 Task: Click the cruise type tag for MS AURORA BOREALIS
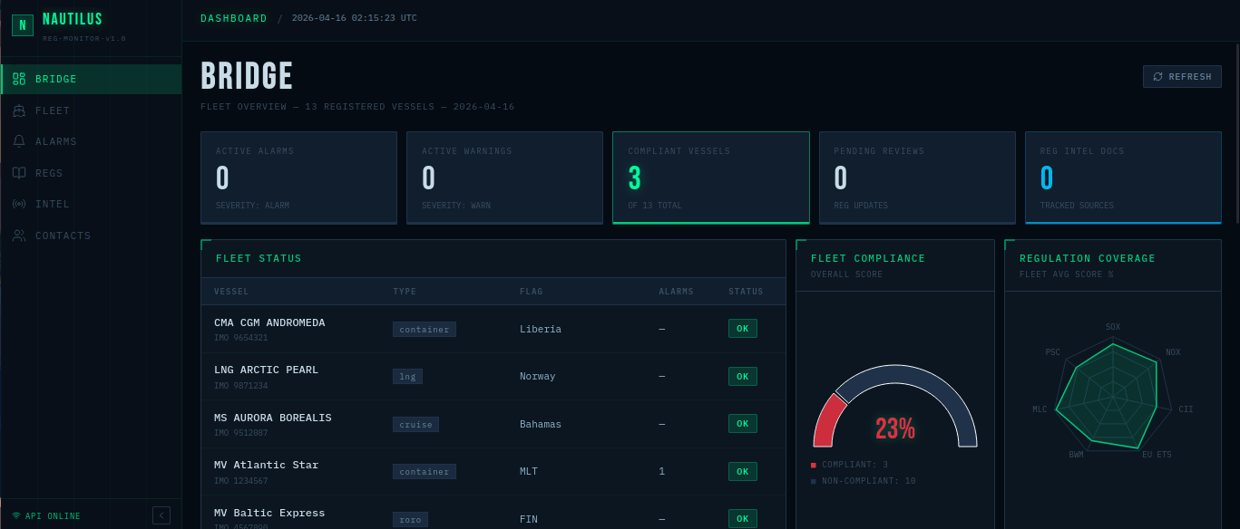tap(415, 424)
